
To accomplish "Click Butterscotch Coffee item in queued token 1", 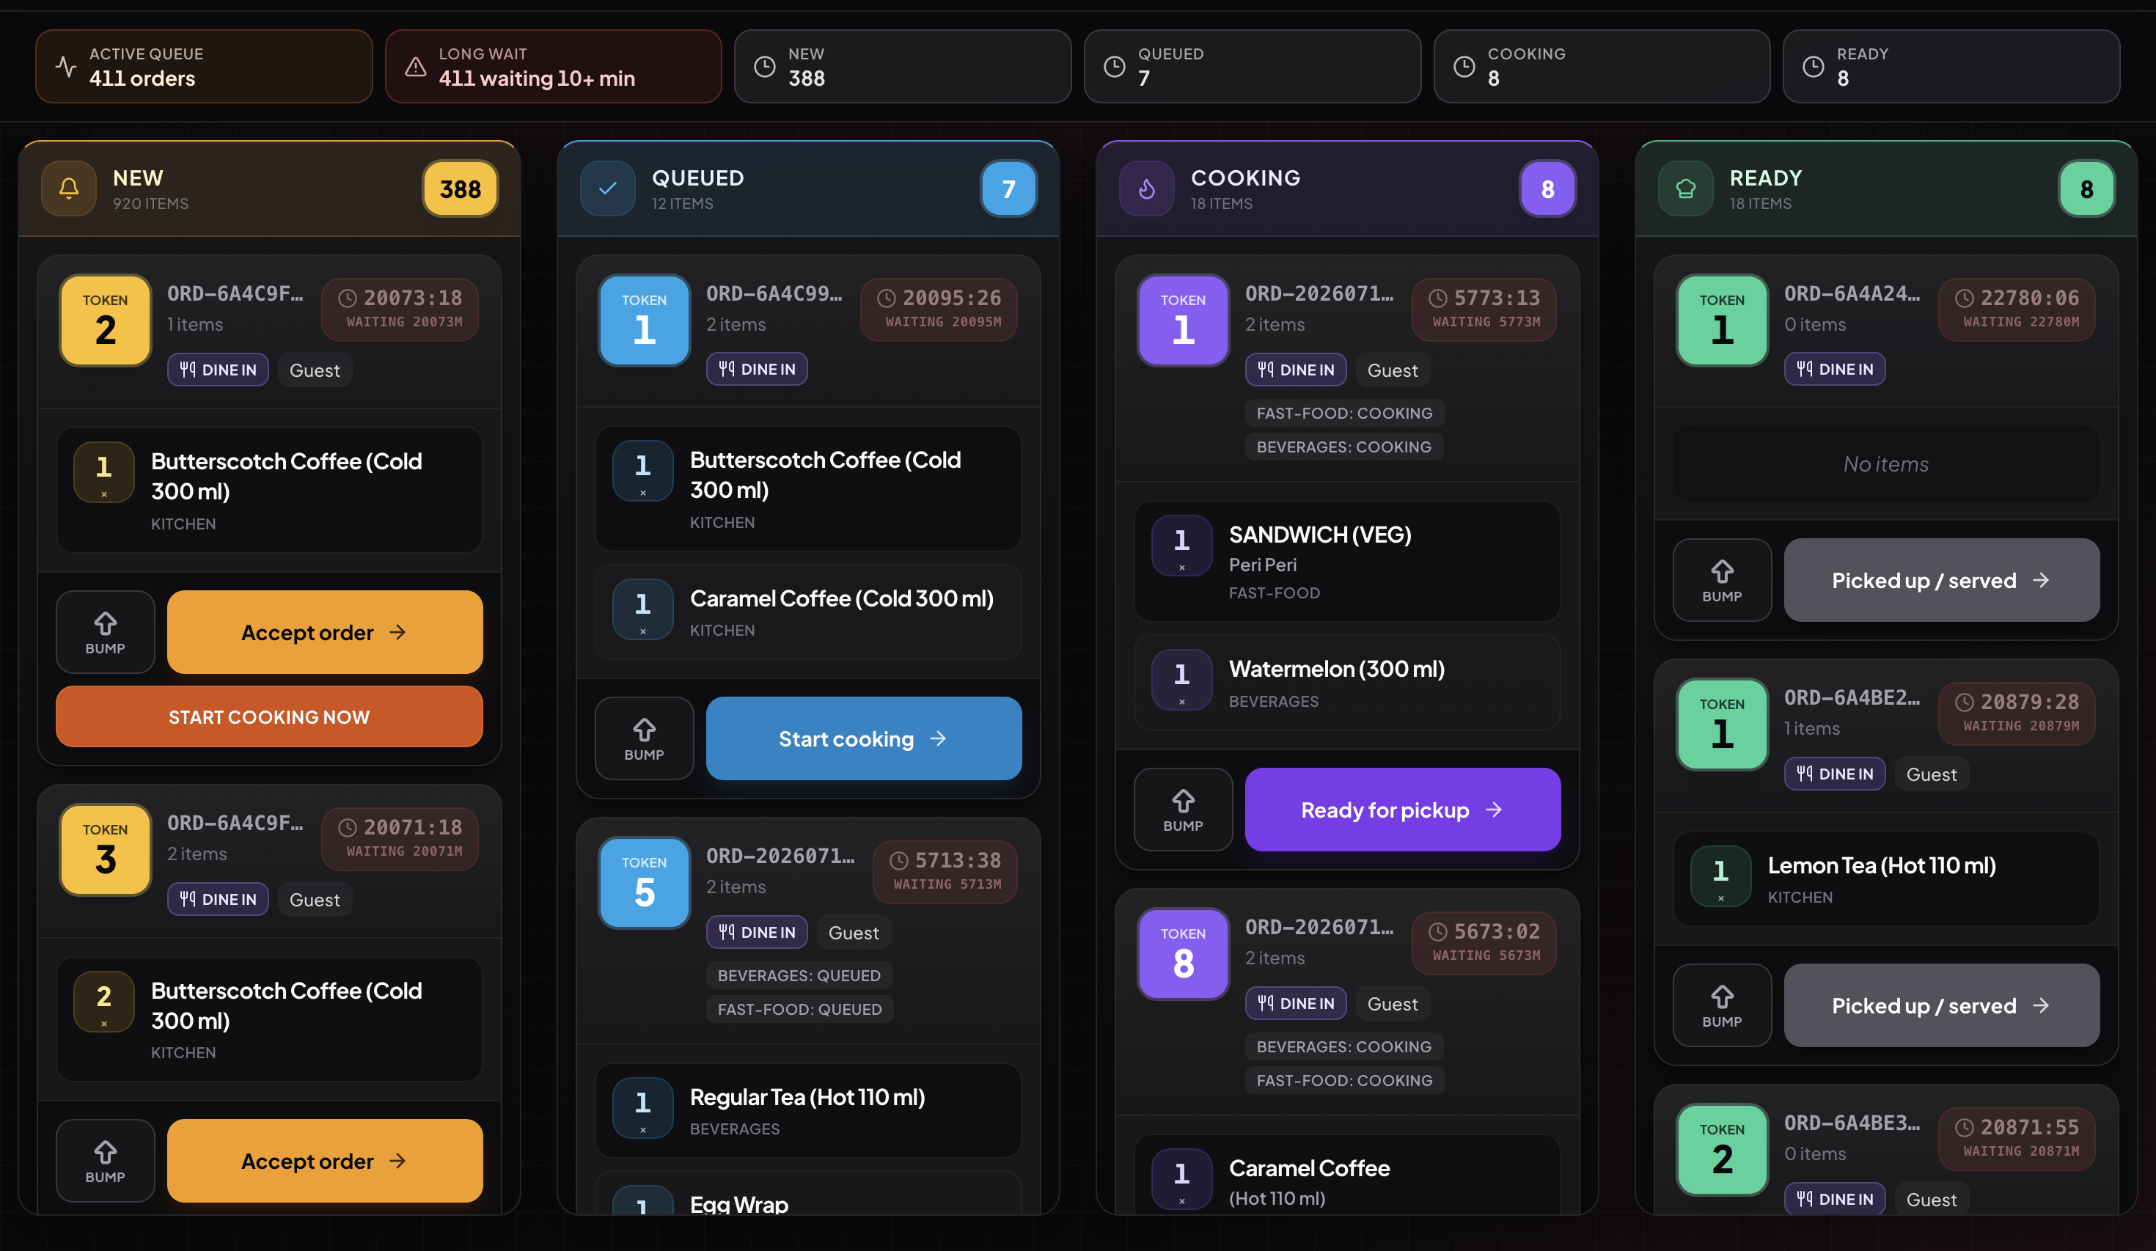I will pos(808,488).
